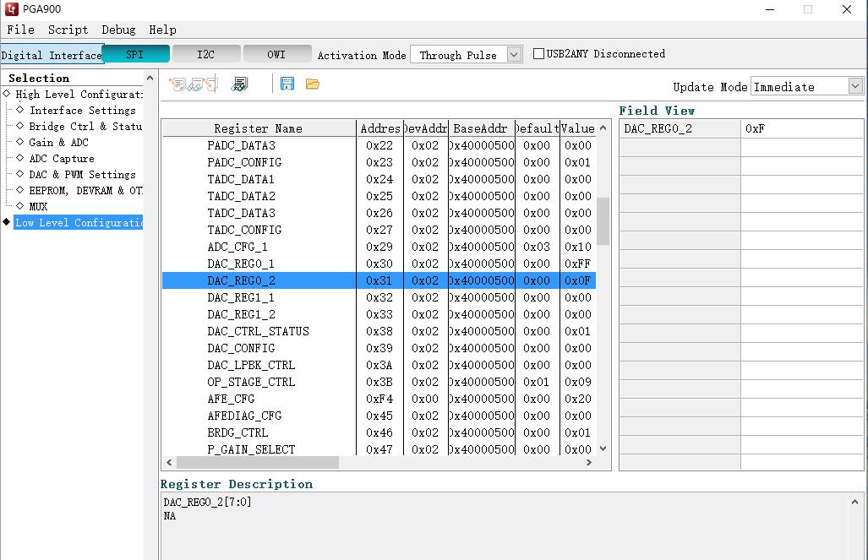Image resolution: width=868 pixels, height=560 pixels.
Task: Click the Address column header
Action: 379,128
